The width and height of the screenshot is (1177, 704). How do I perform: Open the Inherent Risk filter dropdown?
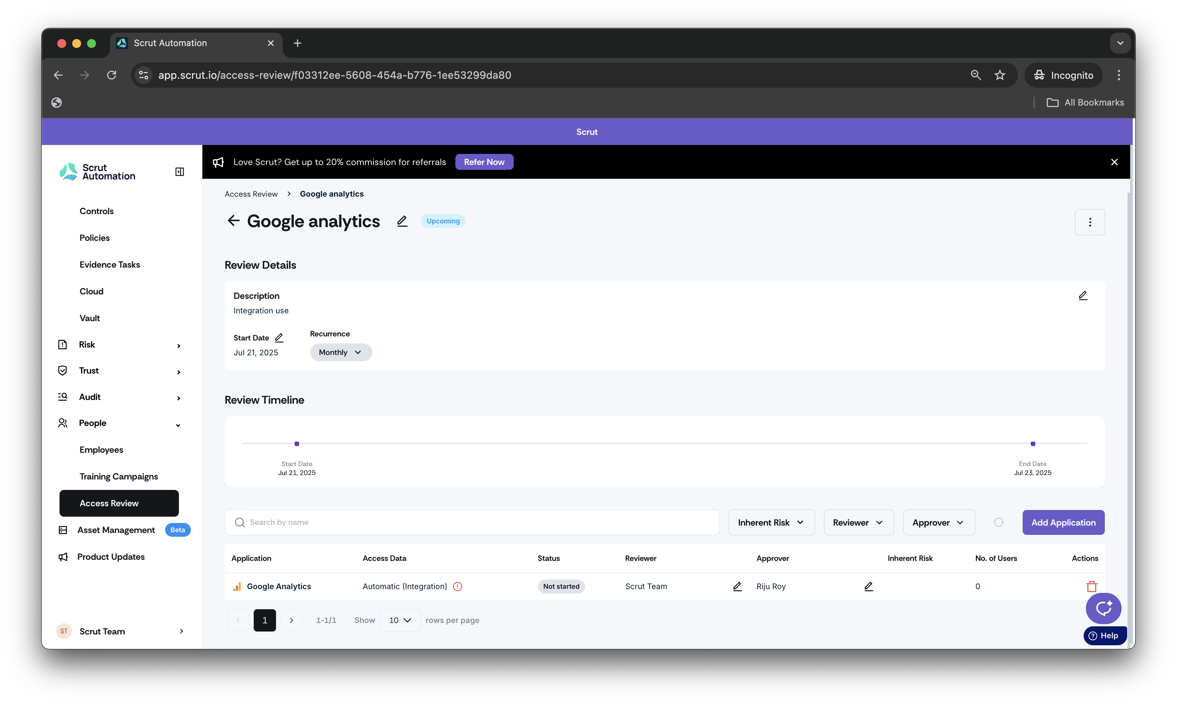tap(771, 522)
